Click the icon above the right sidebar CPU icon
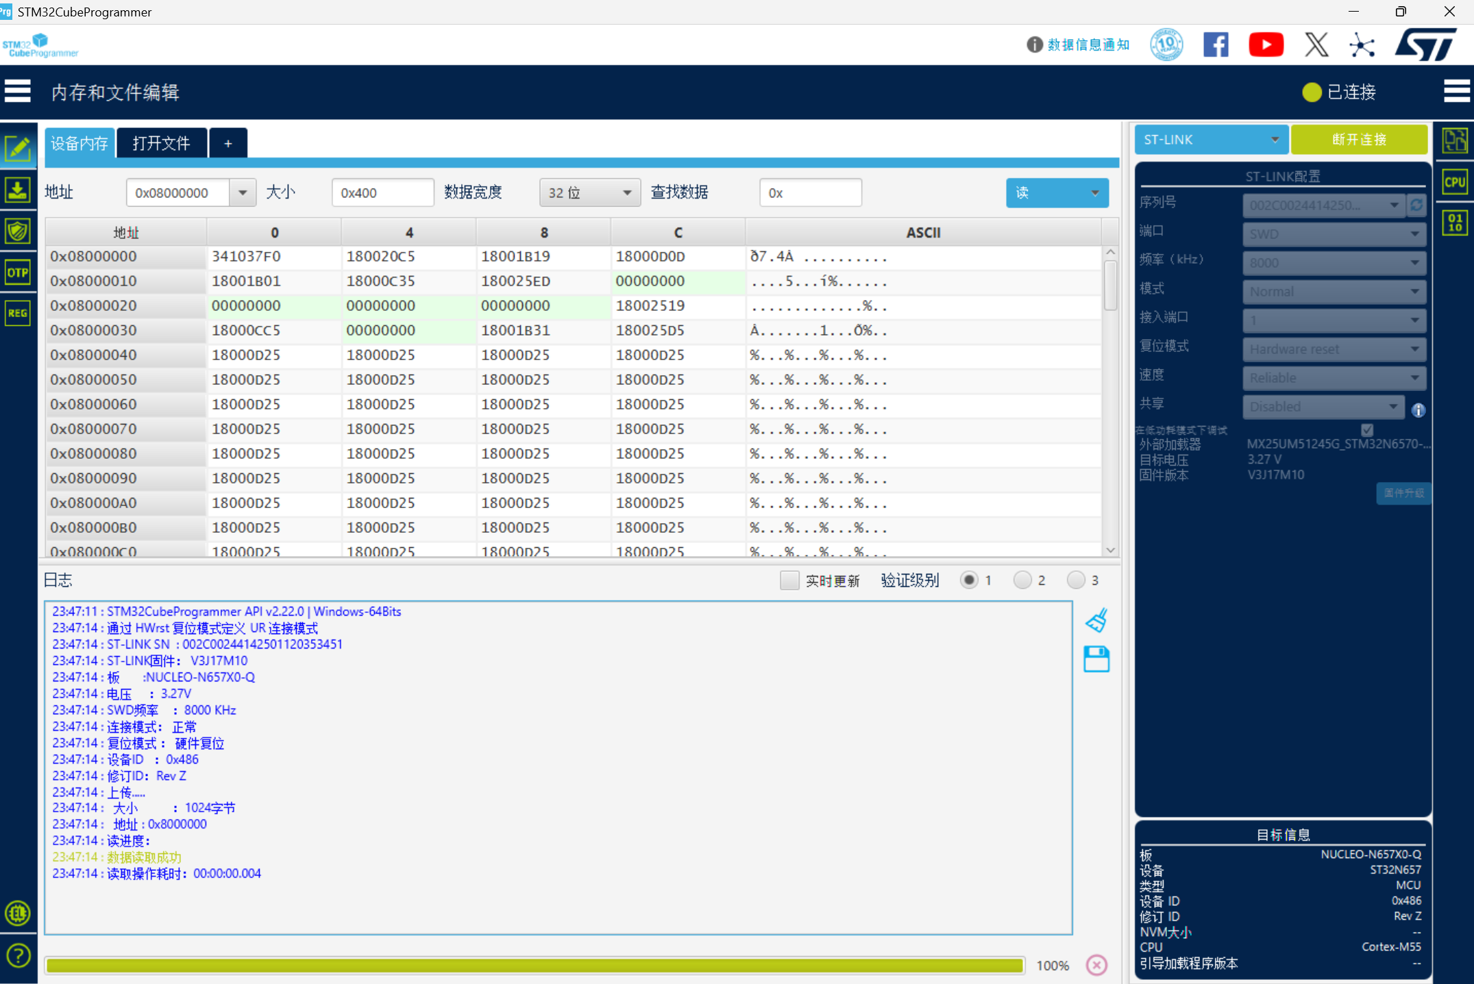The width and height of the screenshot is (1474, 984). tap(1454, 141)
